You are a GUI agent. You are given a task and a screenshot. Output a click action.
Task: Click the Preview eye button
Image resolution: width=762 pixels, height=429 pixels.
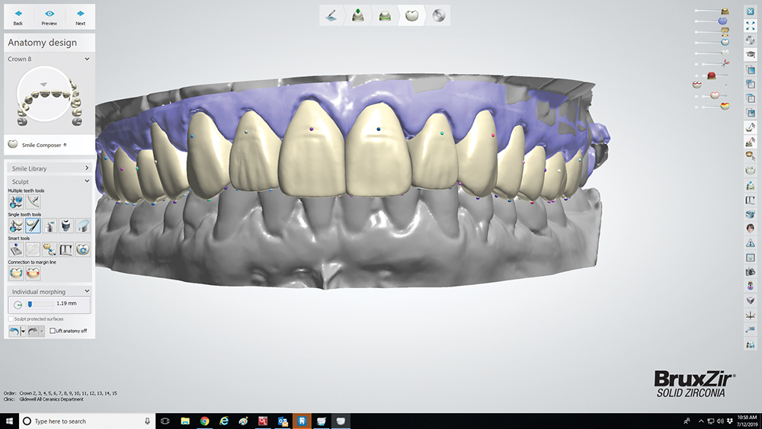[49, 17]
